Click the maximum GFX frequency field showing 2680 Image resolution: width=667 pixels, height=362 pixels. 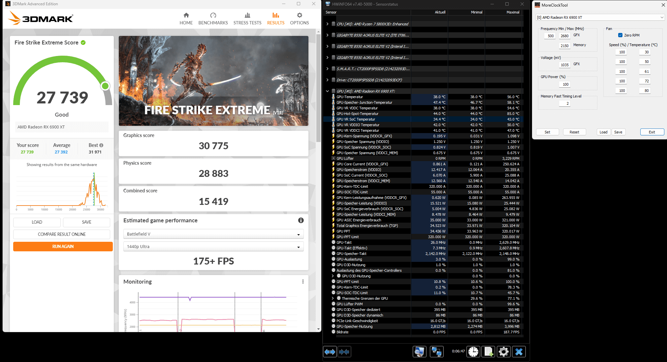[564, 36]
